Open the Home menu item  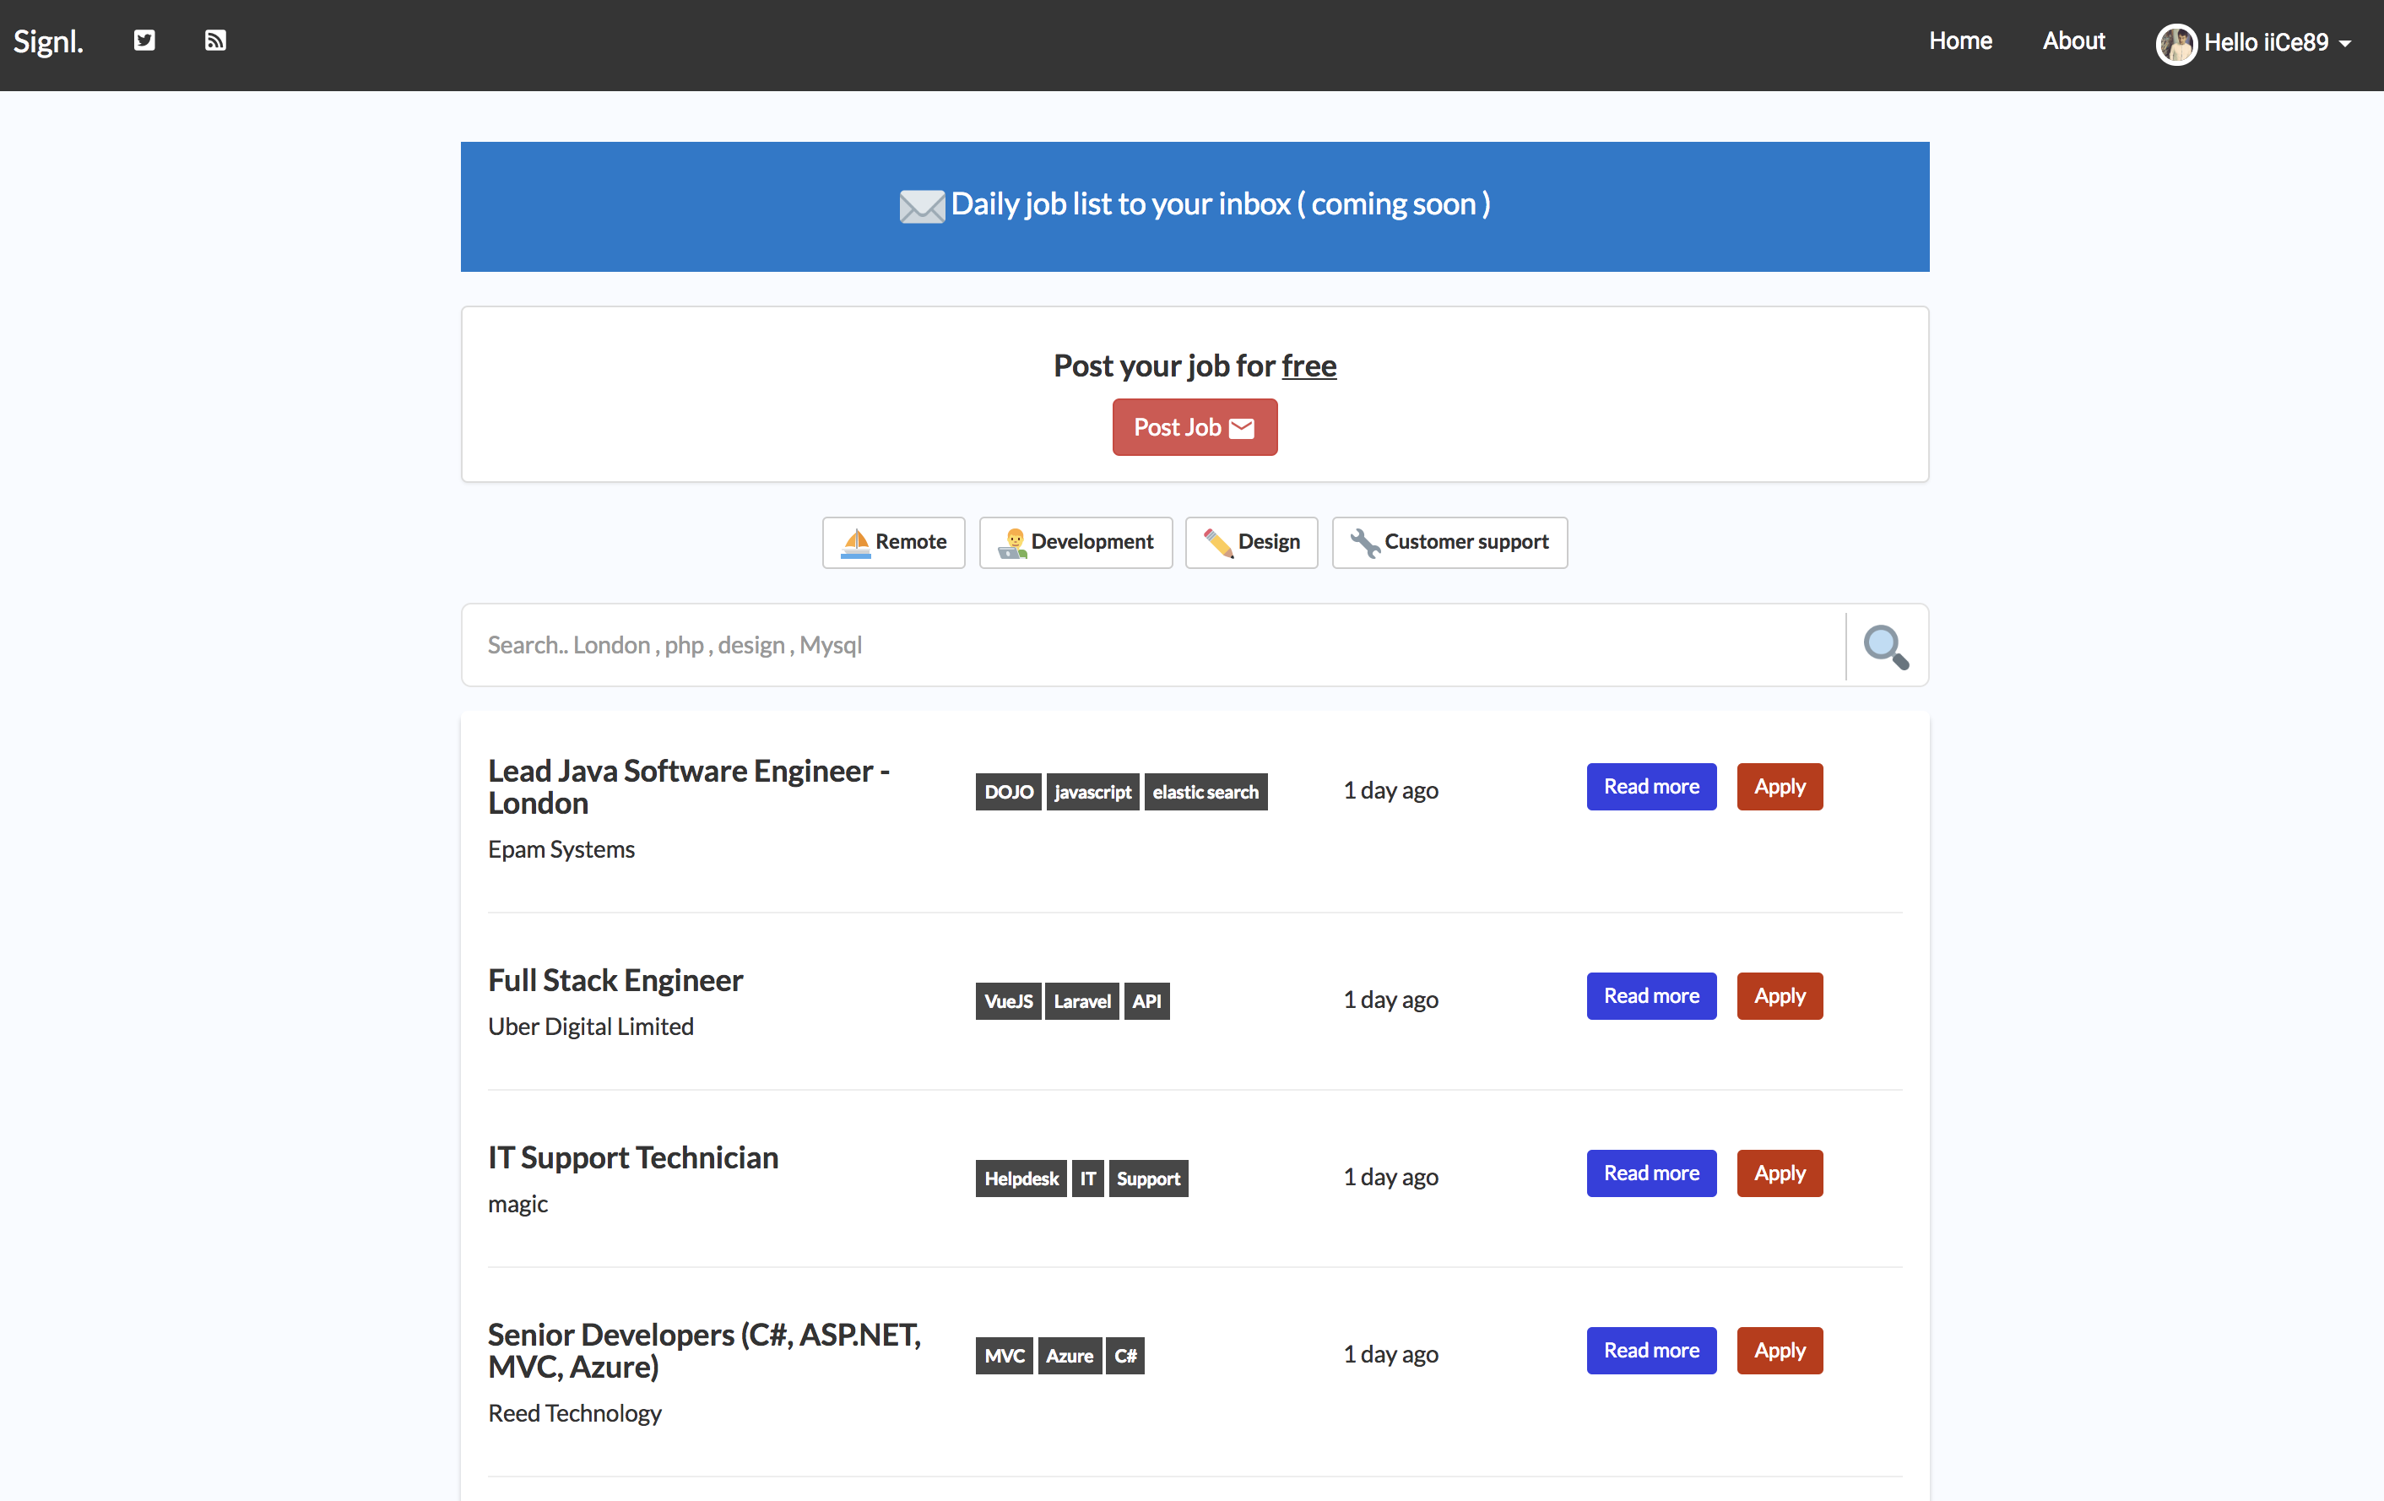click(x=1960, y=41)
